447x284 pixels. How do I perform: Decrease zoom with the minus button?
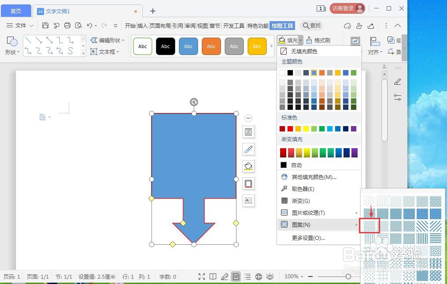(x=310, y=277)
